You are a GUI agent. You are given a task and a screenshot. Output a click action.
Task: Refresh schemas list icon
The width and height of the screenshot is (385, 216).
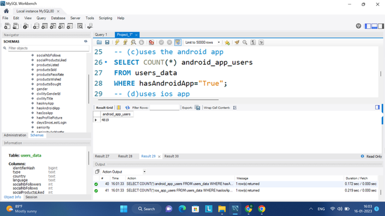click(85, 41)
